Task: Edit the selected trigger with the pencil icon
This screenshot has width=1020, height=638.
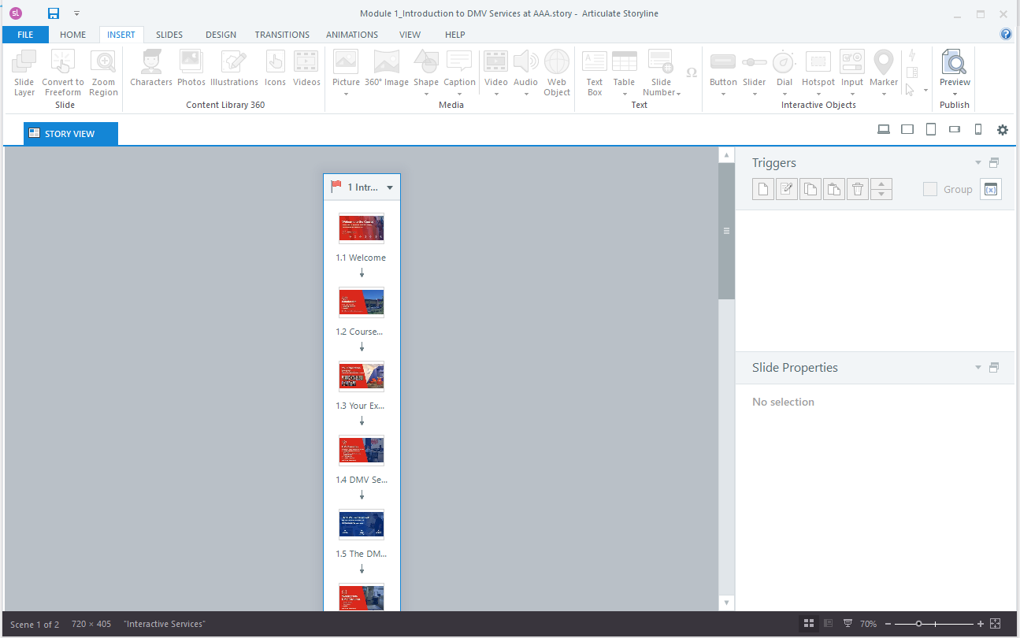Action: [786, 189]
